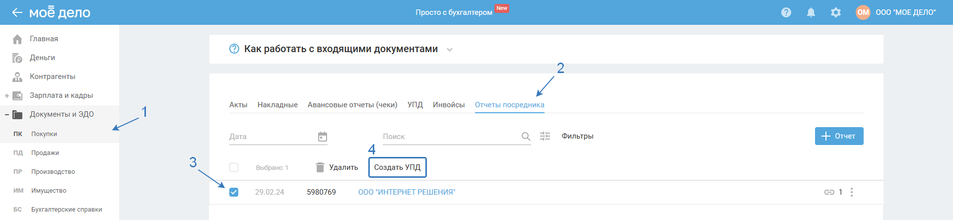Click the back arrow next to Моё дело logo
Viewport: 953px width, 220px height.
17,12
